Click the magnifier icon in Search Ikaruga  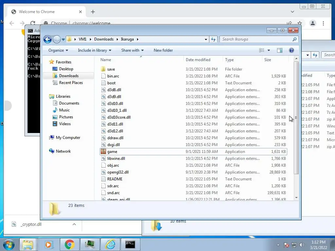pyautogui.click(x=294, y=39)
